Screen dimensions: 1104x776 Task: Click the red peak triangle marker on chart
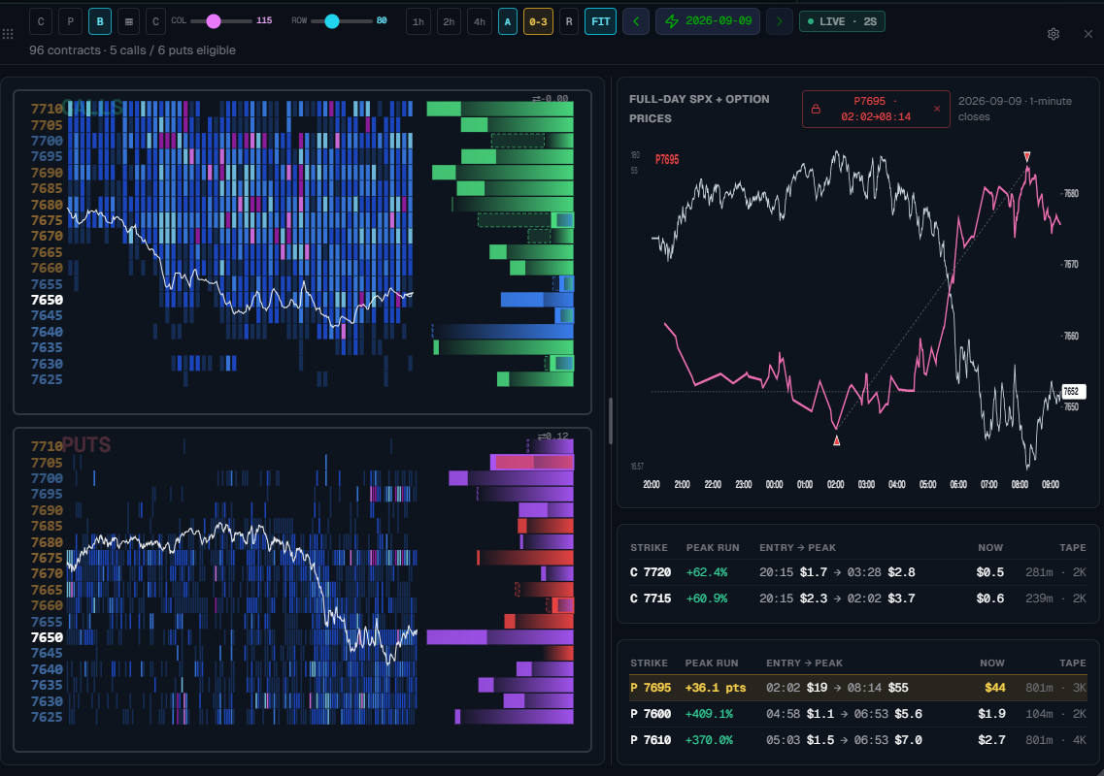(1026, 156)
